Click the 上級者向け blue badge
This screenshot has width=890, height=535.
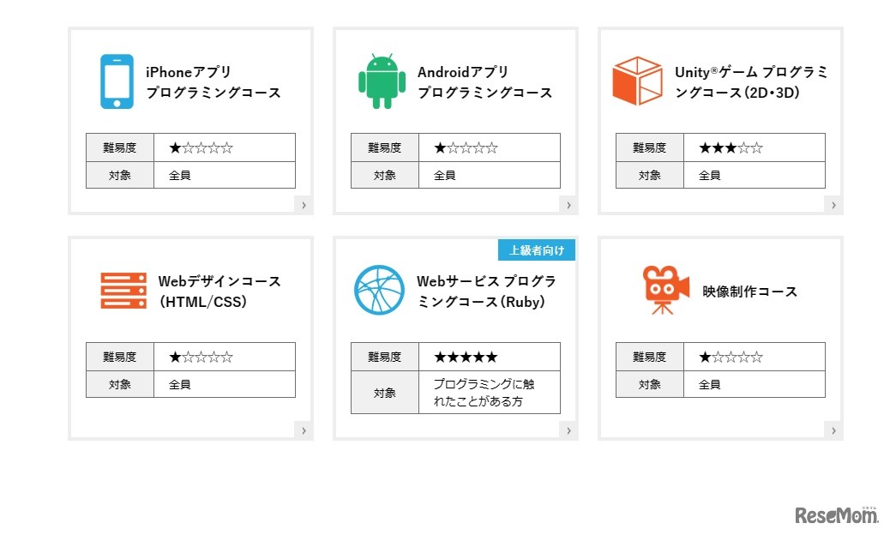(x=537, y=250)
